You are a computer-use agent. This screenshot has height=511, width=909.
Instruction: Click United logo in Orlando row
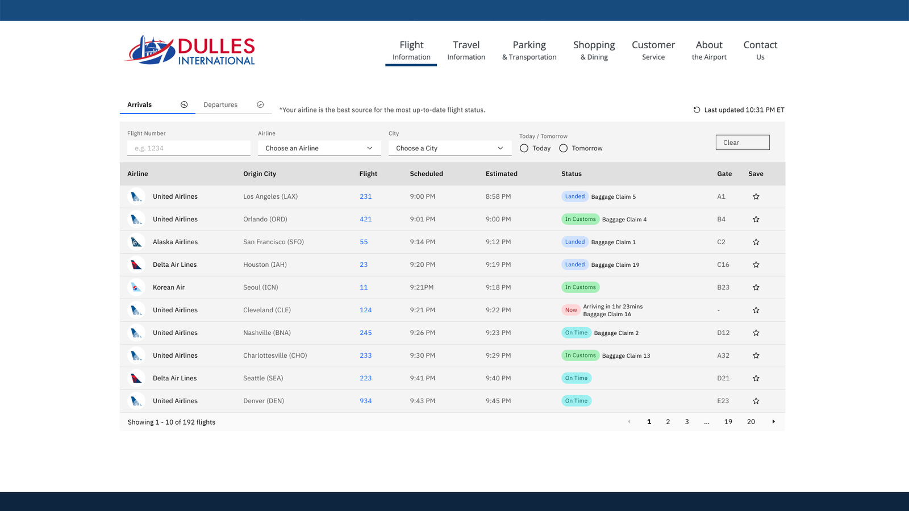(x=136, y=219)
